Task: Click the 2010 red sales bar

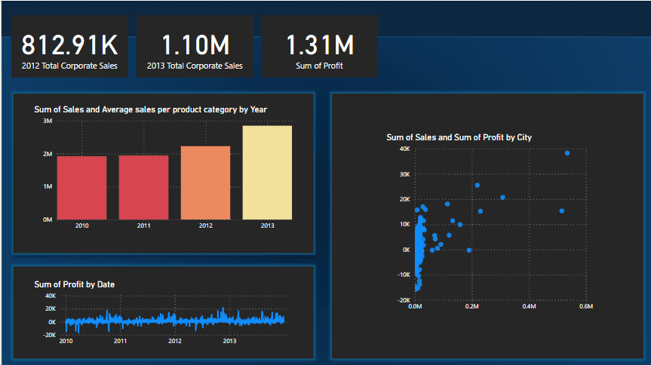Action: [x=81, y=188]
